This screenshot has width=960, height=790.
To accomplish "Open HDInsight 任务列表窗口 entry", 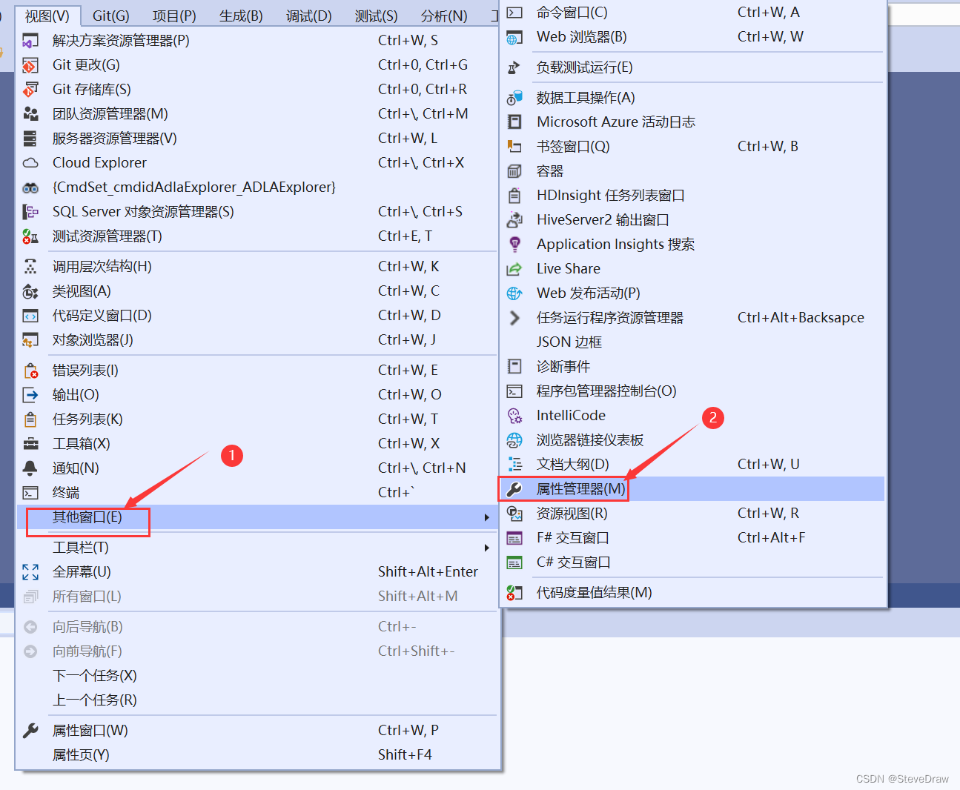I will pos(693,196).
